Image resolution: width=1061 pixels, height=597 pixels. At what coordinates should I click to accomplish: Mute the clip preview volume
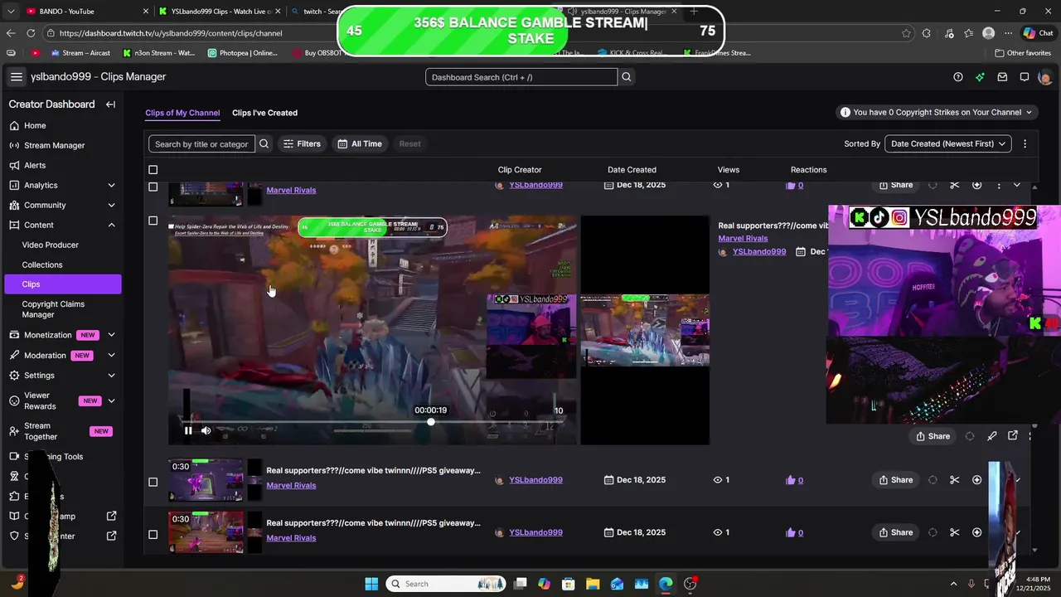tap(206, 430)
